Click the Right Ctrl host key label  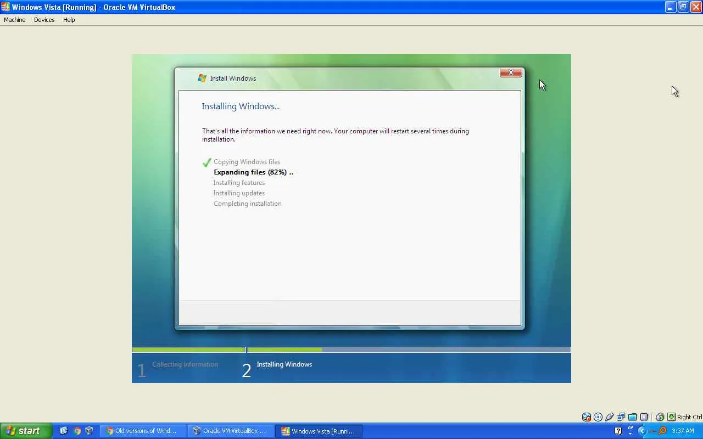(x=689, y=417)
